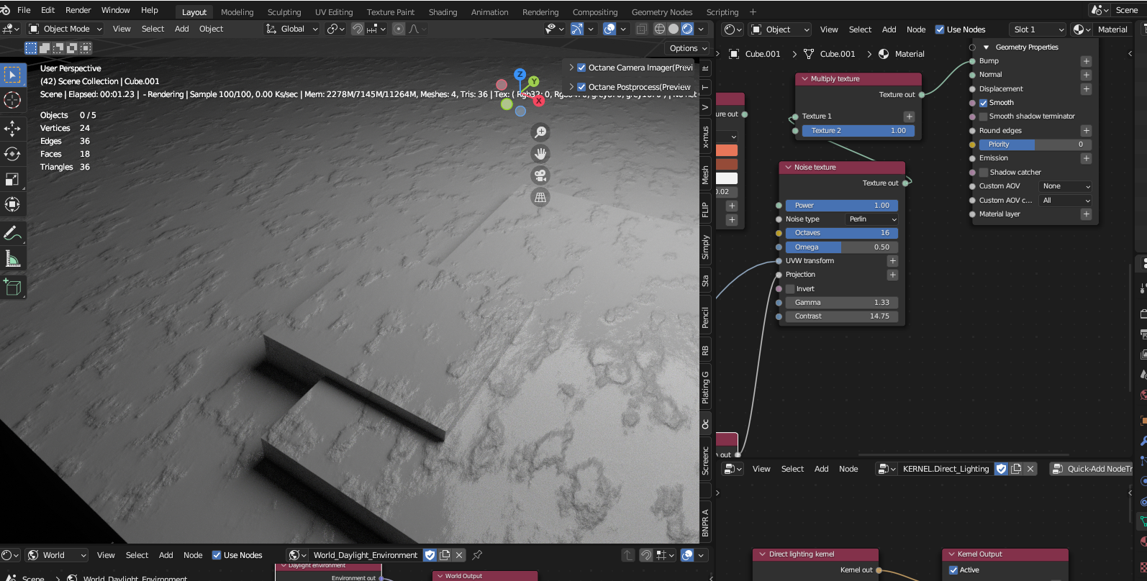
Task: Switch to the Geometry Nodes workspace tab
Action: pos(662,12)
